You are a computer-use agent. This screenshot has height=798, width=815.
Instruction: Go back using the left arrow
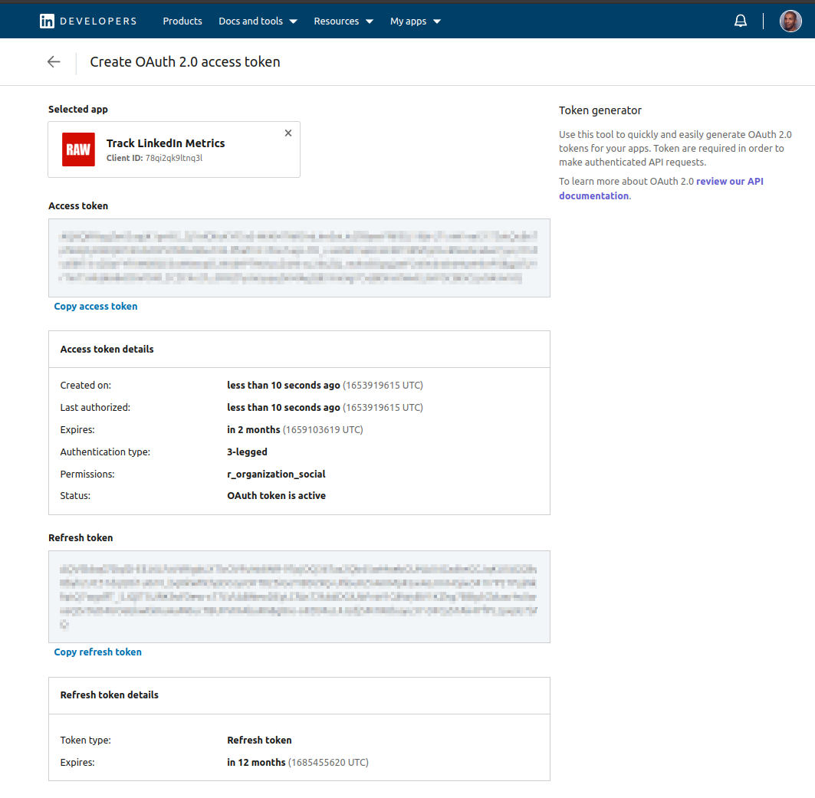click(54, 62)
